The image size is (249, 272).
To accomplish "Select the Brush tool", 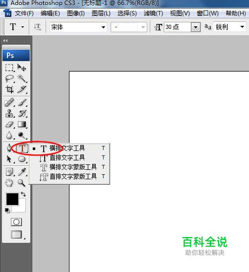I will pos(22,102).
